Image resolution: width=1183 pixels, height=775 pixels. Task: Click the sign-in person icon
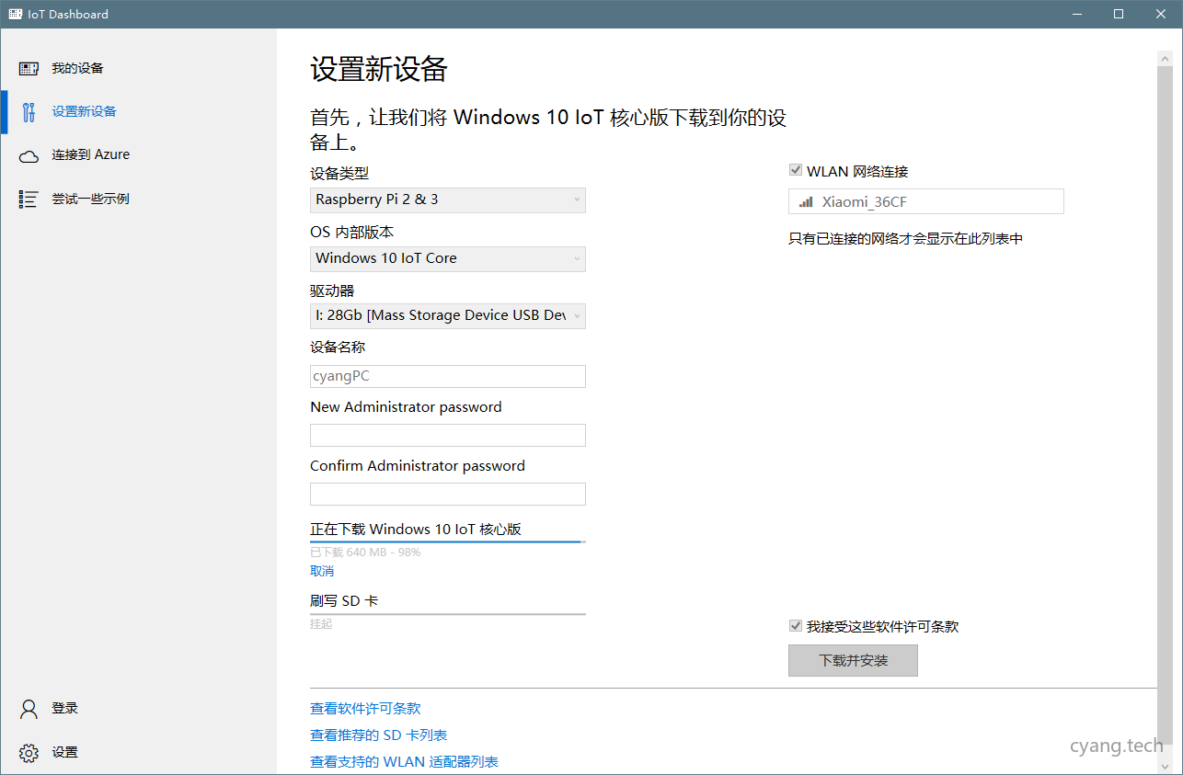(x=29, y=709)
